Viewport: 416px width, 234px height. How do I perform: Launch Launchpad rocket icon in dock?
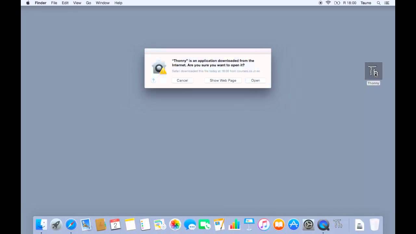pos(56,224)
